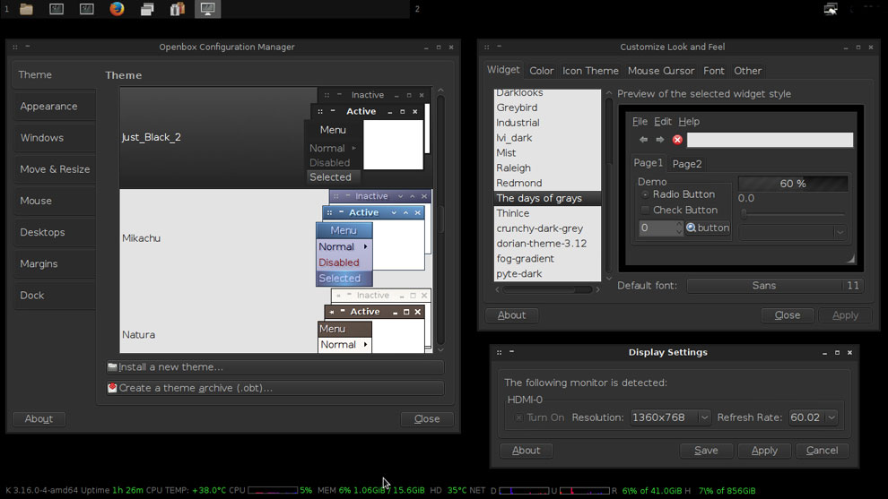
Task: Open the Margins section in Openbox sidebar
Action: [54, 263]
